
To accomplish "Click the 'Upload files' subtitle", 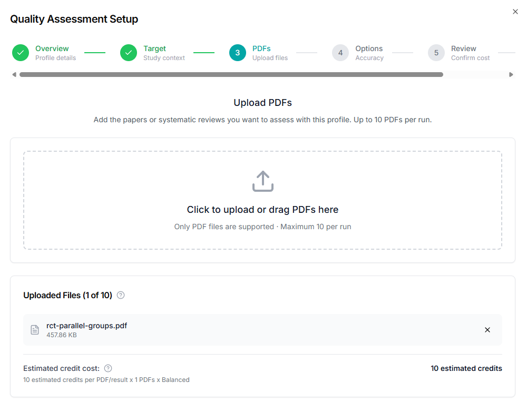I will (x=270, y=58).
